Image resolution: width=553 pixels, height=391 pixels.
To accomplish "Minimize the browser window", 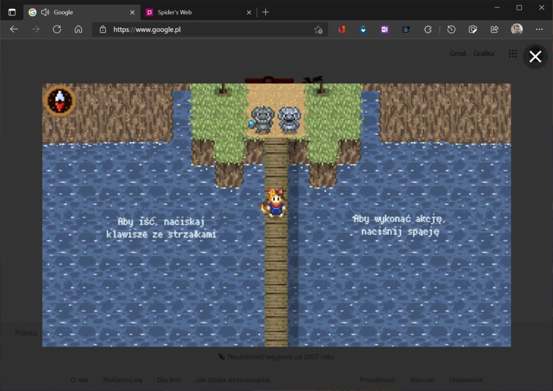I will point(497,7).
